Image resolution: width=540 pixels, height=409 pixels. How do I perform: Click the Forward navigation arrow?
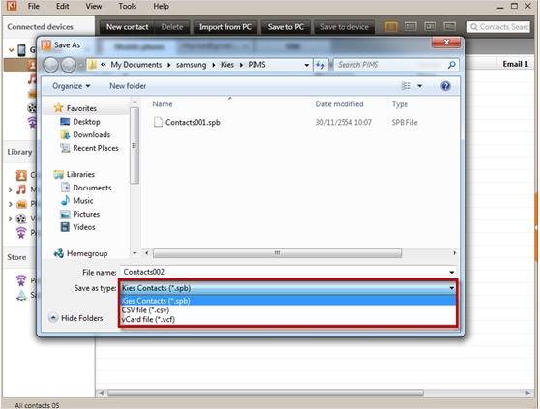[x=68, y=65]
